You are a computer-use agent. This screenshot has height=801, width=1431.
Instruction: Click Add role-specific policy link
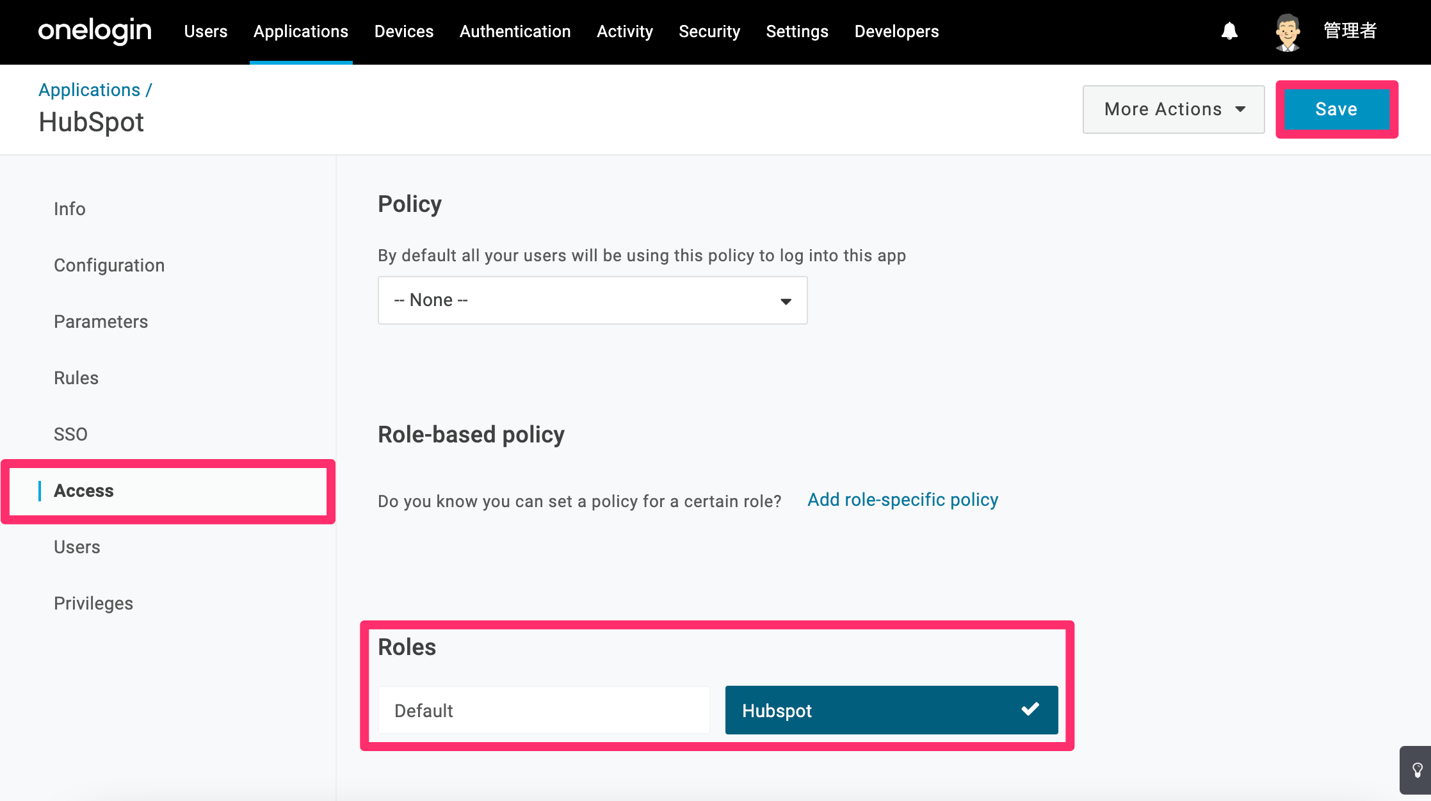tap(903, 499)
